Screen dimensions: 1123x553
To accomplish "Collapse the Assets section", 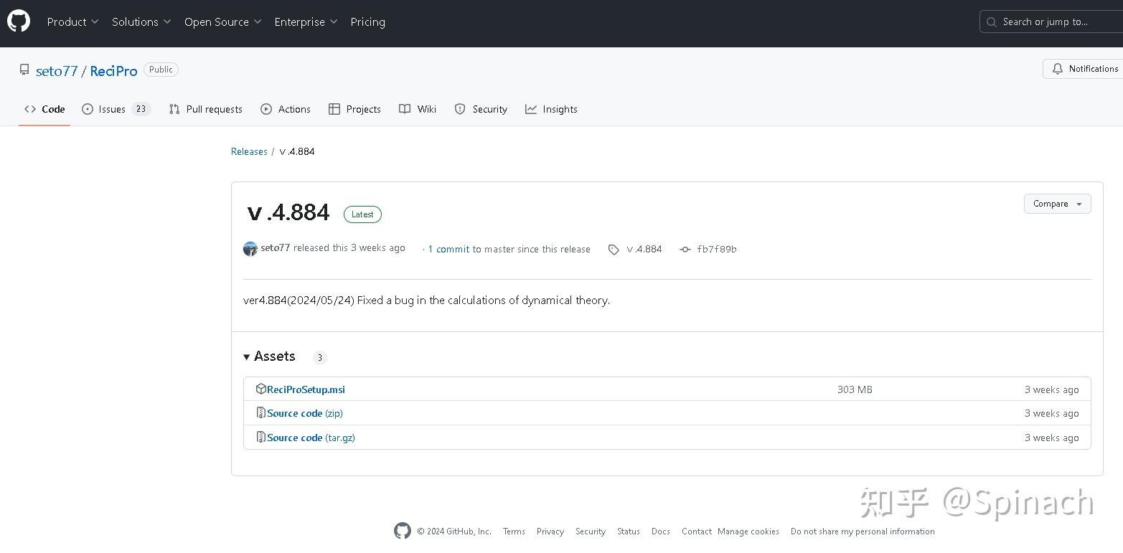I will pos(247,356).
